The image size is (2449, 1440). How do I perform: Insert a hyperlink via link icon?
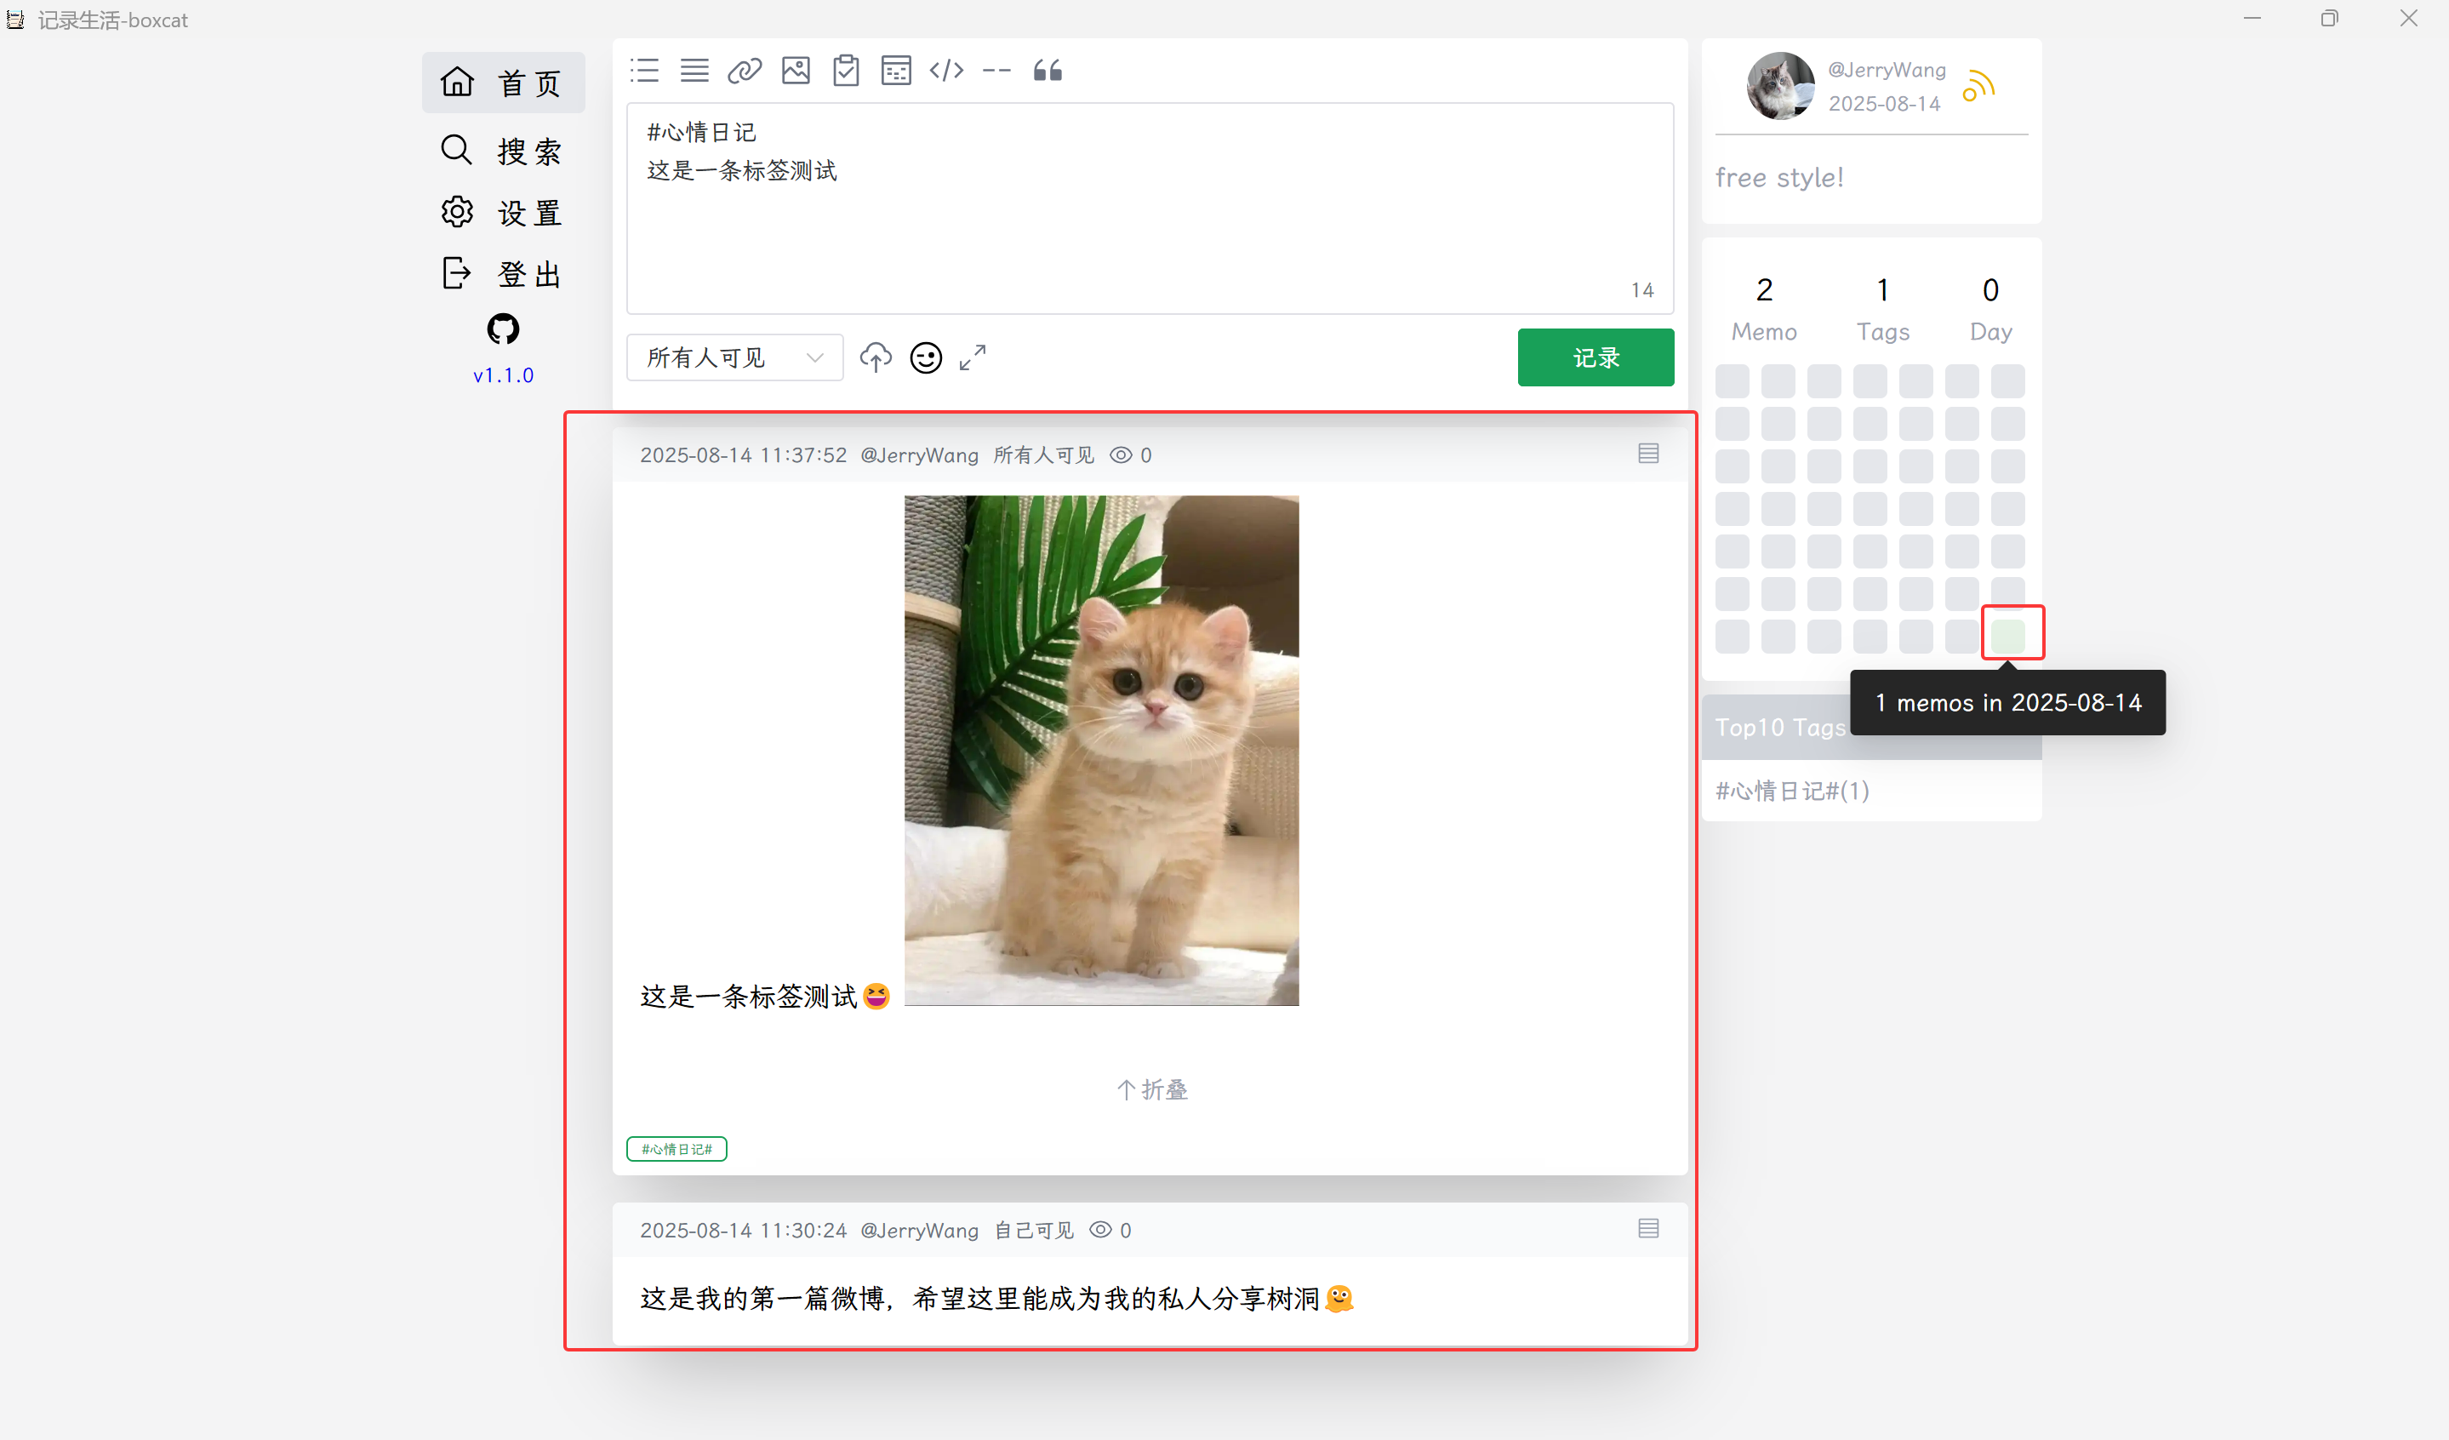(x=745, y=71)
